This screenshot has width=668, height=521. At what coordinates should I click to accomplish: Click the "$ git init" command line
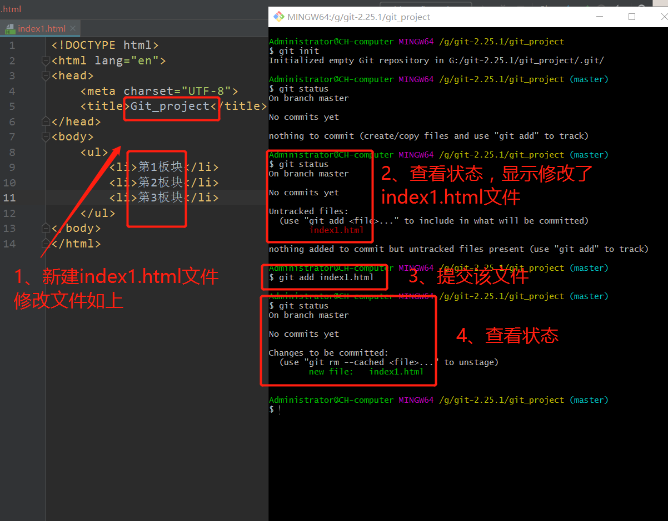[x=294, y=51]
